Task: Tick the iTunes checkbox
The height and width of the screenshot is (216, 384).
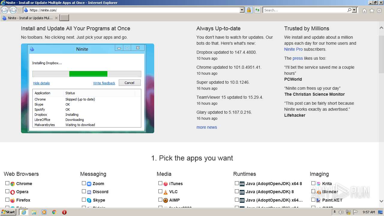Action: pyautogui.click(x=160, y=183)
